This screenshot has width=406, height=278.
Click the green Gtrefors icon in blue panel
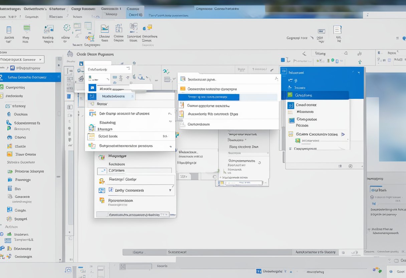pyautogui.click(x=290, y=95)
